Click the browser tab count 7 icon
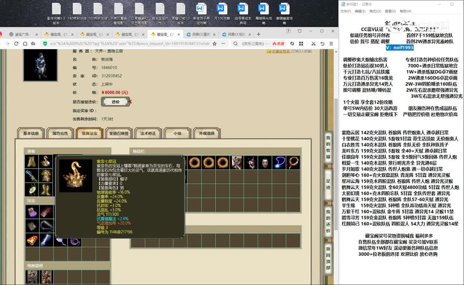The image size is (464, 285). point(288,31)
